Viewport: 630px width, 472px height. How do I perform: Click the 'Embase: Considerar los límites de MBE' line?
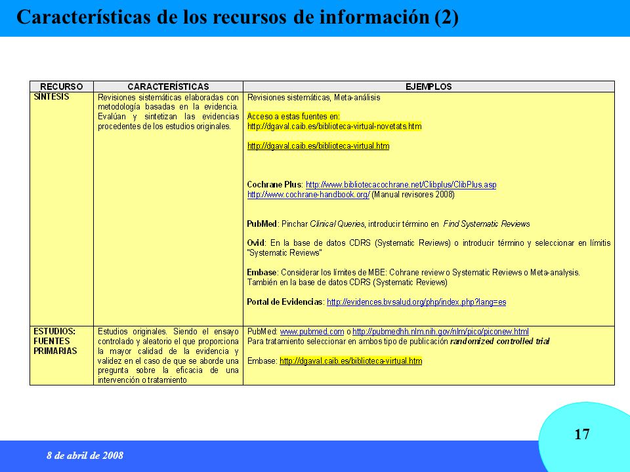click(x=413, y=273)
